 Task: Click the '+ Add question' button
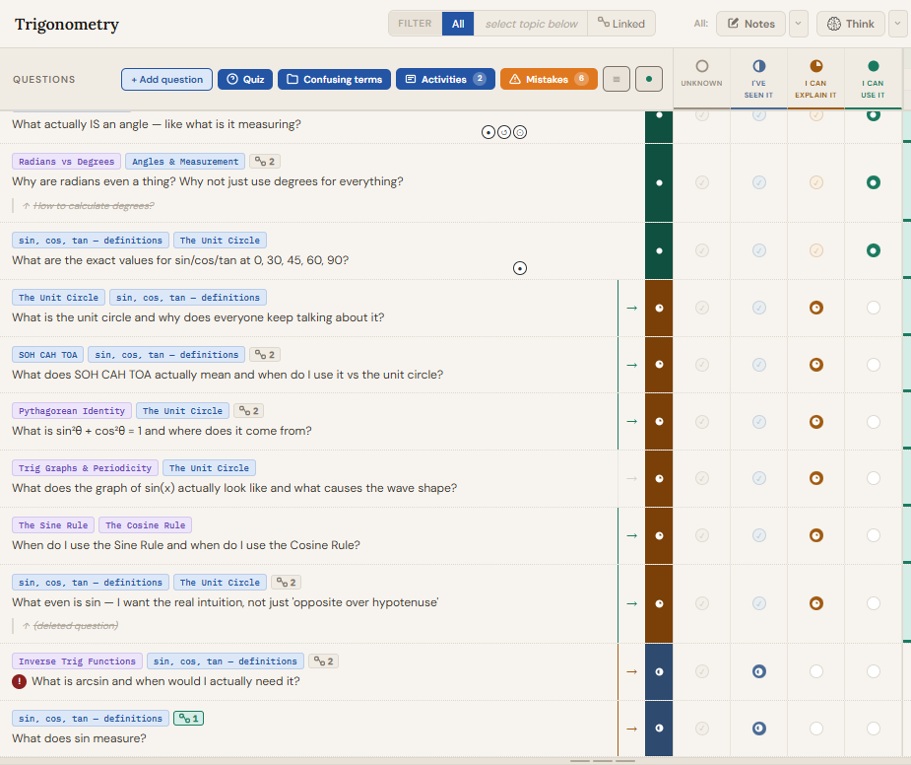pos(166,79)
